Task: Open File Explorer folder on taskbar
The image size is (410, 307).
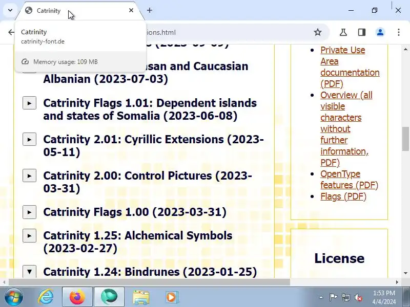Action: click(141, 297)
